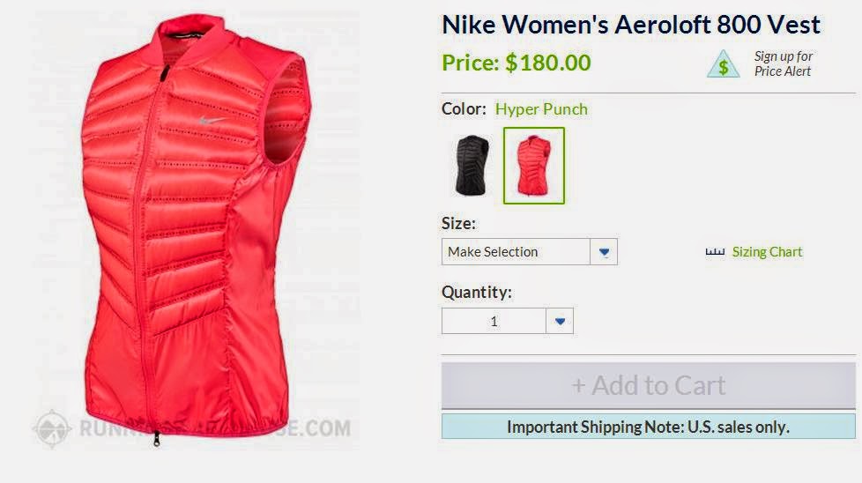Click the Nike swoosh logo on the vest
This screenshot has width=862, height=483.
tap(212, 121)
